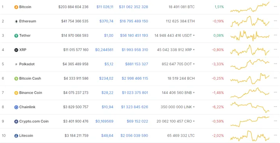Click the green Bitcoin Cash icon
The image size is (280, 143).
pos(16,79)
